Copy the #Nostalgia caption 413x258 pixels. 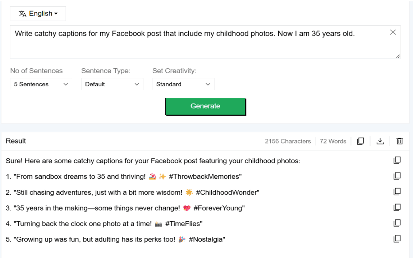(x=397, y=239)
